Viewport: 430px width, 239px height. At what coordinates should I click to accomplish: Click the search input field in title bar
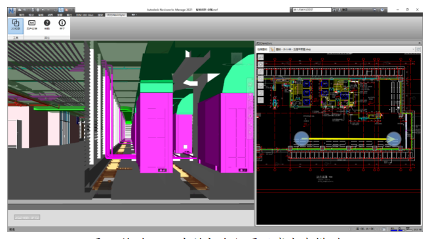(x=312, y=10)
